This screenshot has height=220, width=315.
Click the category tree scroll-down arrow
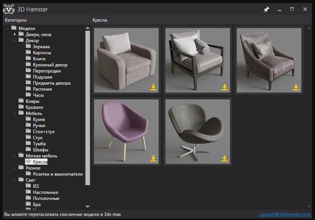point(88,207)
